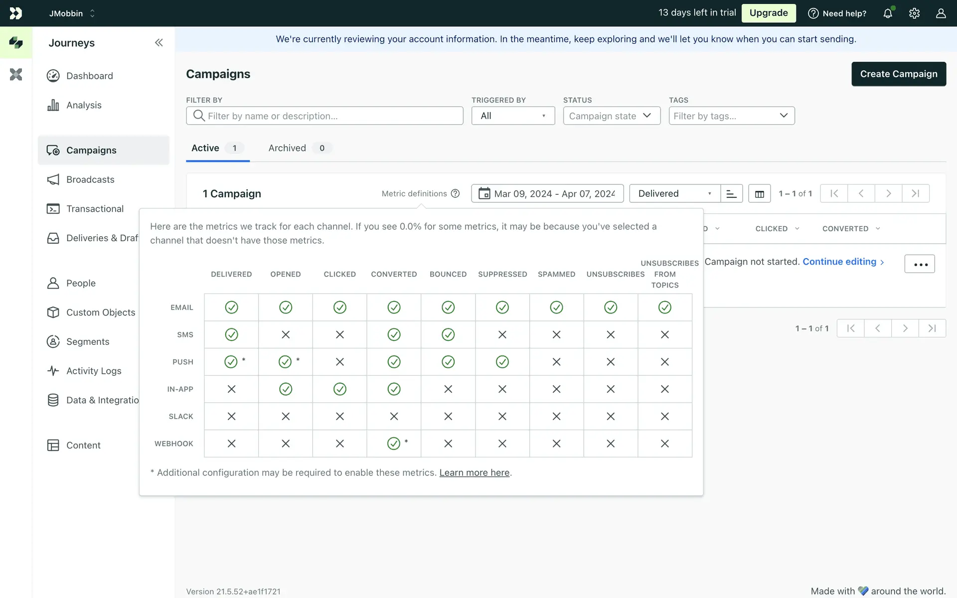The image size is (957, 598).
Task: Open the date range picker field
Action: coord(547,194)
